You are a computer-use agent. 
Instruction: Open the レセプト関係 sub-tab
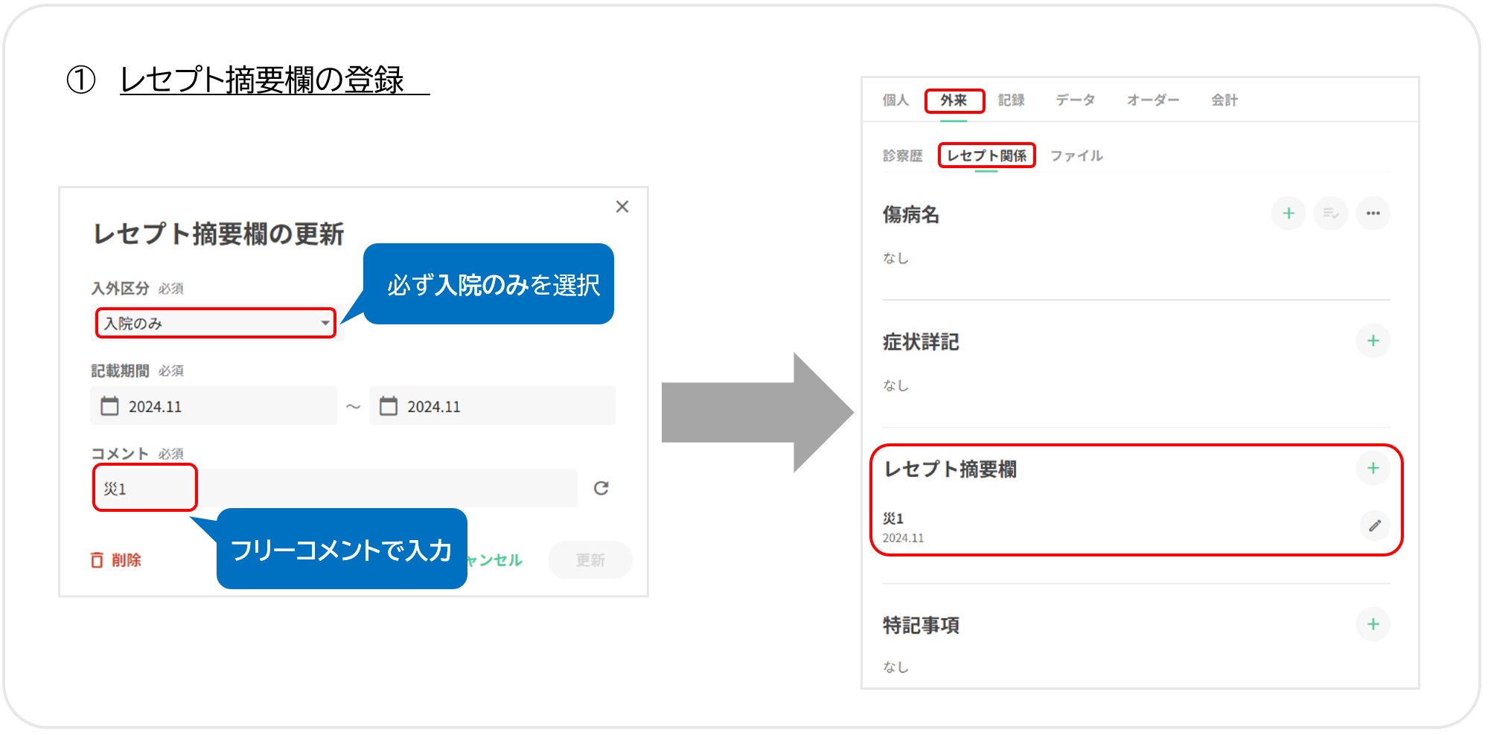[986, 155]
